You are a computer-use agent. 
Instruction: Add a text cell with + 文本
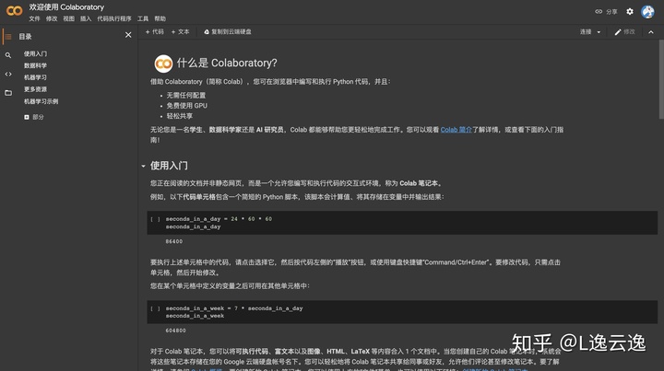(181, 31)
